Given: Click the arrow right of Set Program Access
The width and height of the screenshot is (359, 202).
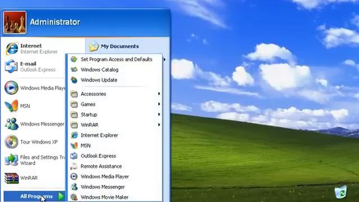Looking at the screenshot, I should [x=164, y=59].
